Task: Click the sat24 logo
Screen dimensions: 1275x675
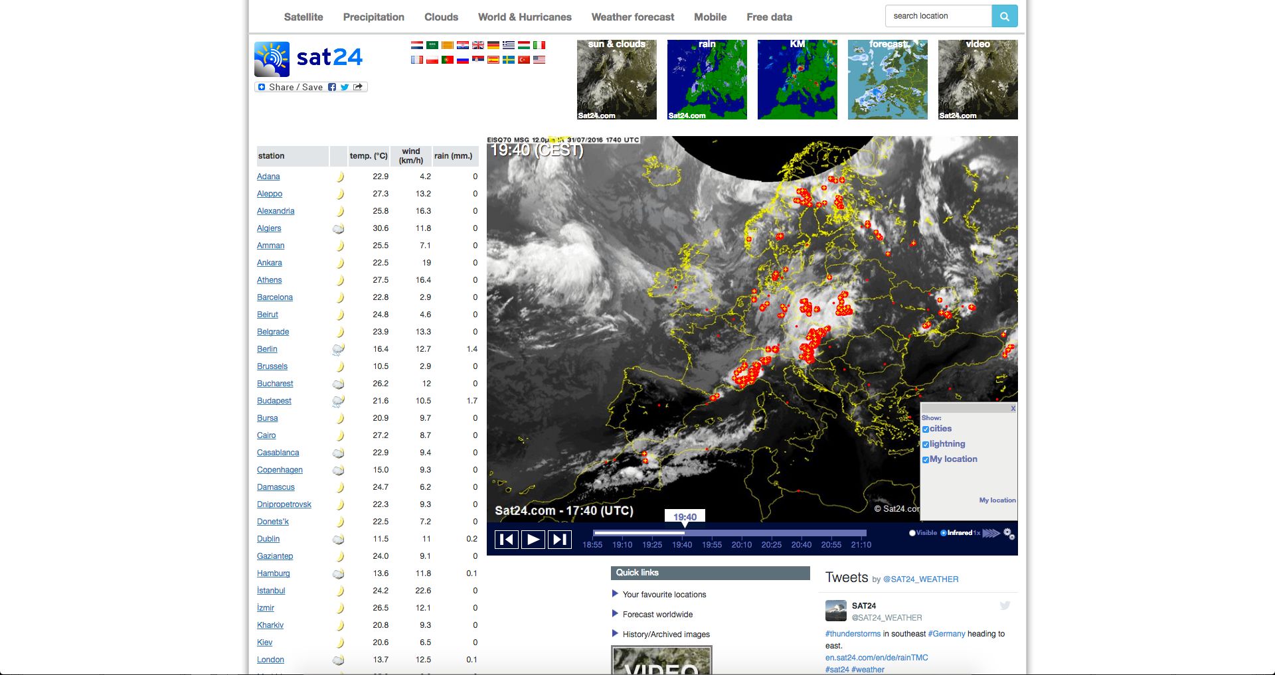Action: 309,59
